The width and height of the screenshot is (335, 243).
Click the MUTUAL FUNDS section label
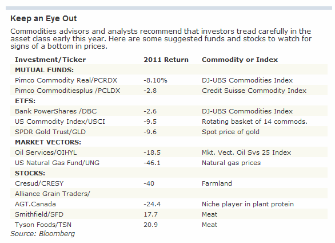[x=44, y=70]
